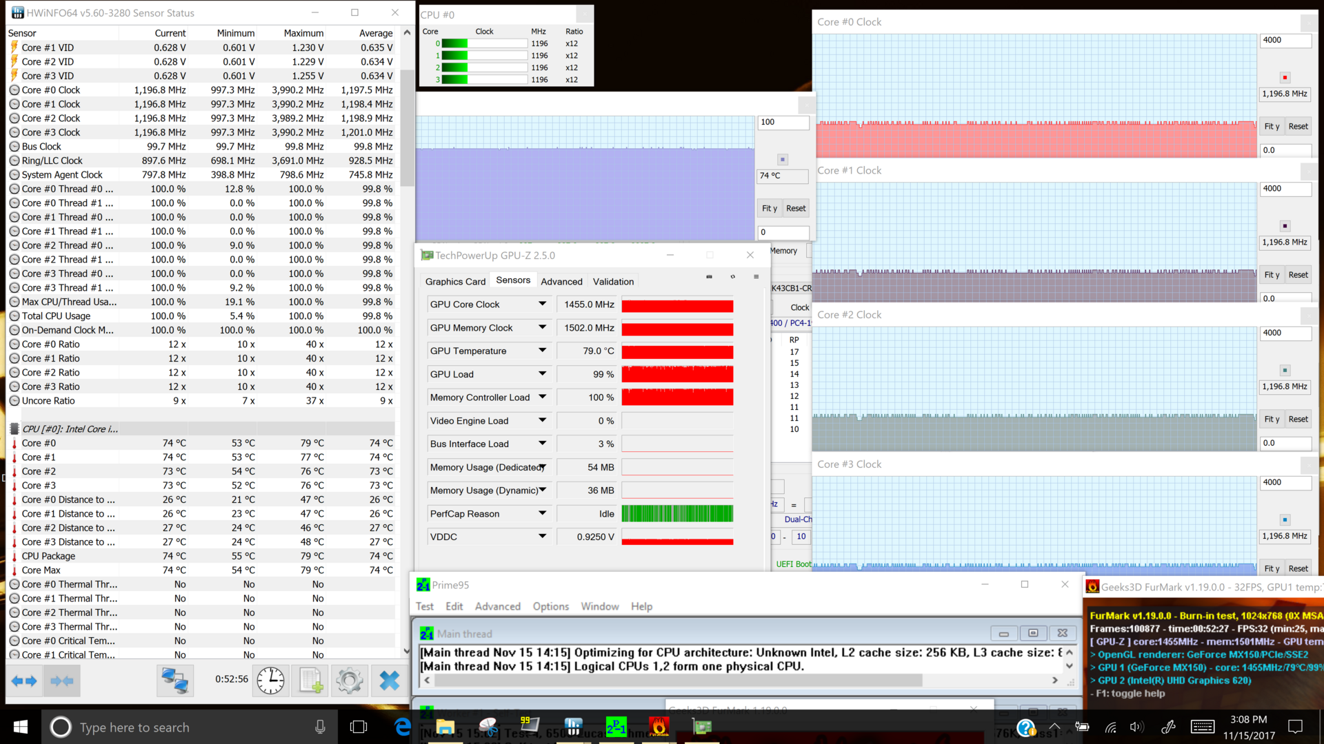Show hidden tray icons chevron
The height and width of the screenshot is (744, 1324).
point(1054,727)
